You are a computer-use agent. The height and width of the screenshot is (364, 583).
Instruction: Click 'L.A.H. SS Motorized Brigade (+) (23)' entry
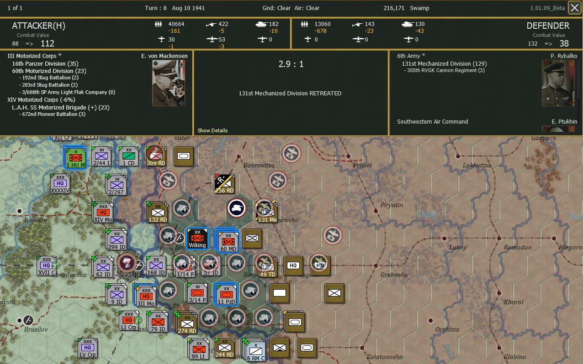61,108
